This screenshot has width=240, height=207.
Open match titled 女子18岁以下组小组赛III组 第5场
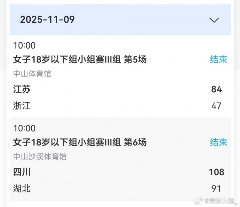point(80,60)
